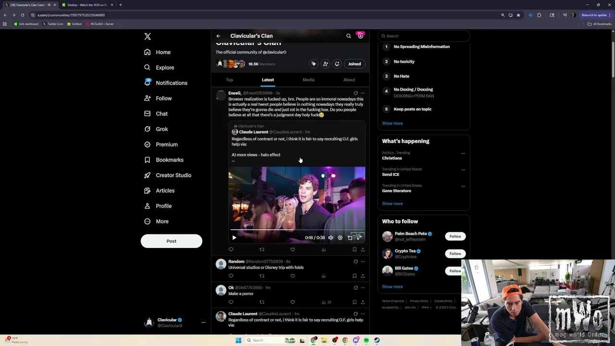Click Show more under community rules
615x346 pixels.
pyautogui.click(x=393, y=124)
